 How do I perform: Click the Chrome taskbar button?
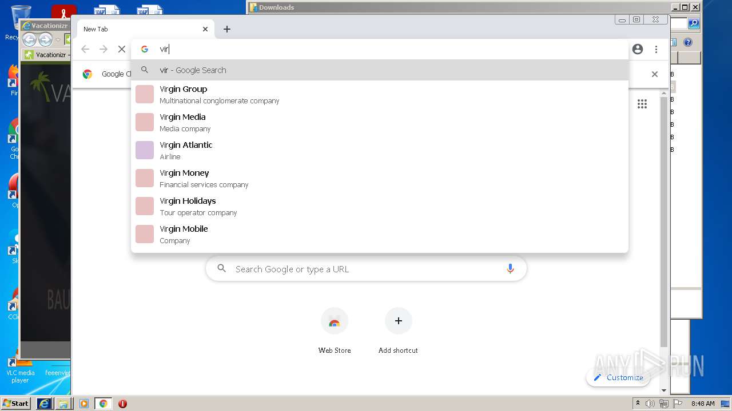pos(103,404)
